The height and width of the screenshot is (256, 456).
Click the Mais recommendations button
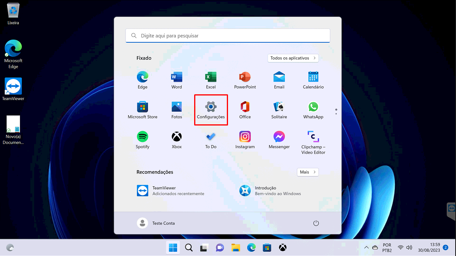[308, 172]
